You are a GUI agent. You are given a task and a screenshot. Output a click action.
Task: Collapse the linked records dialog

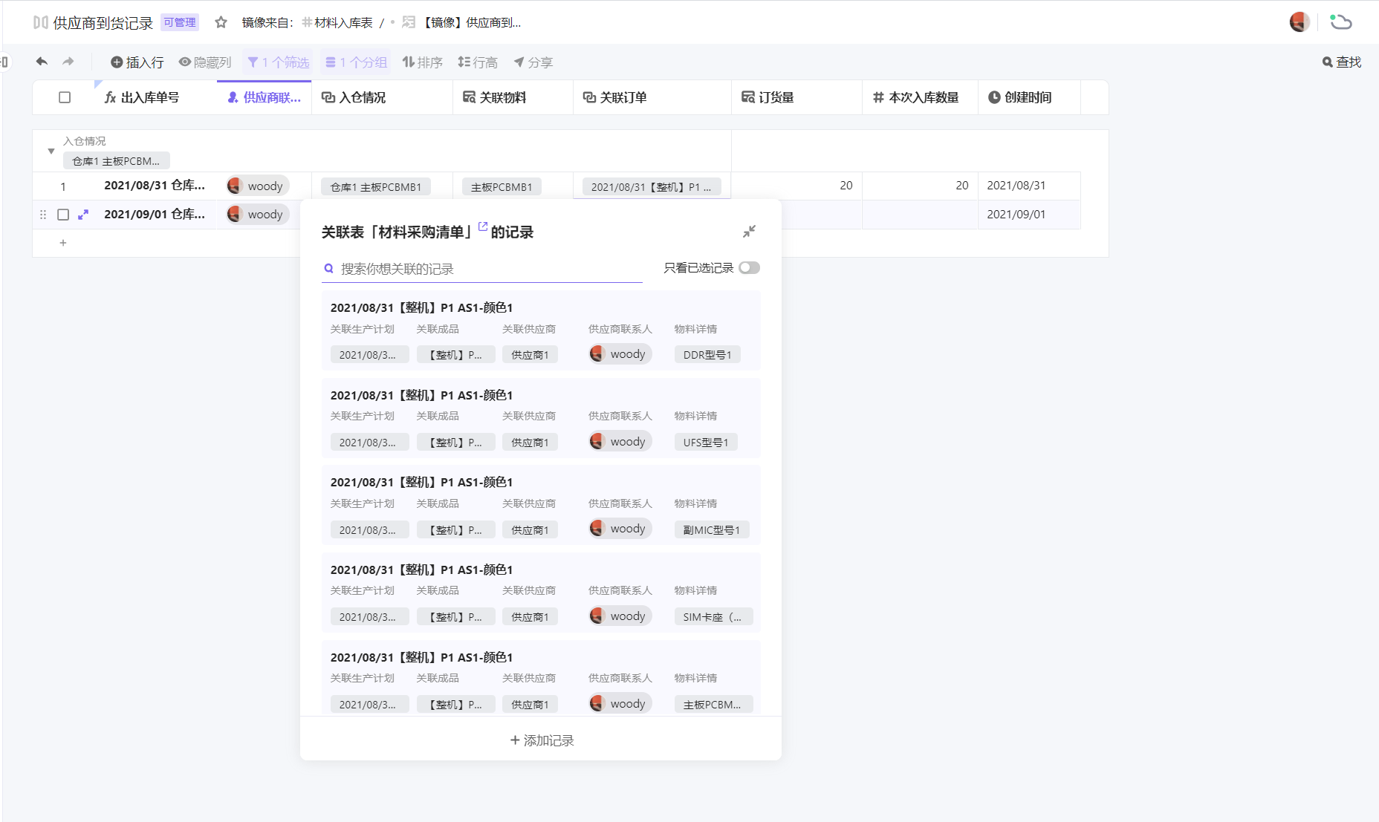click(x=749, y=231)
